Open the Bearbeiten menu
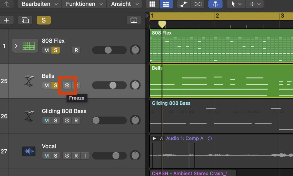Image resolution: width=293 pixels, height=176 pixels. pyautogui.click(x=39, y=4)
